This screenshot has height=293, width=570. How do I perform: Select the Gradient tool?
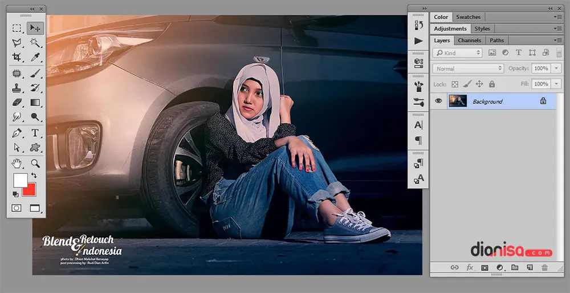[35, 103]
